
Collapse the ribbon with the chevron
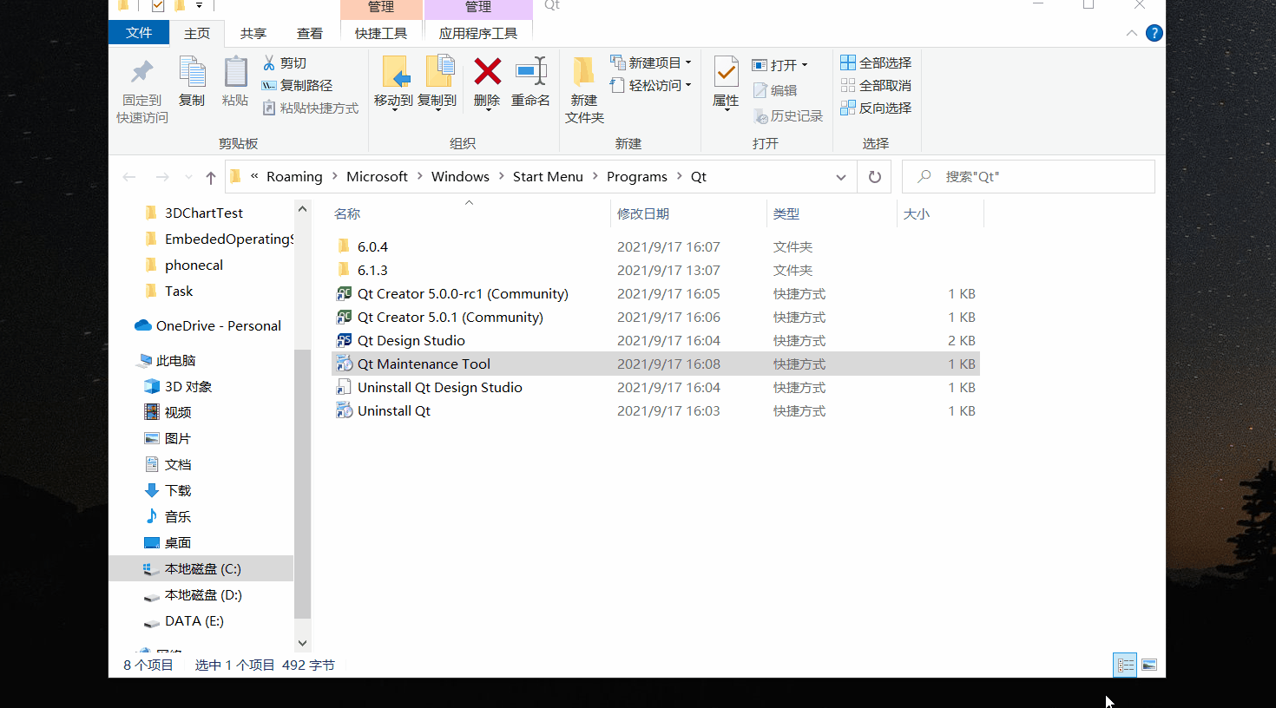(1131, 33)
